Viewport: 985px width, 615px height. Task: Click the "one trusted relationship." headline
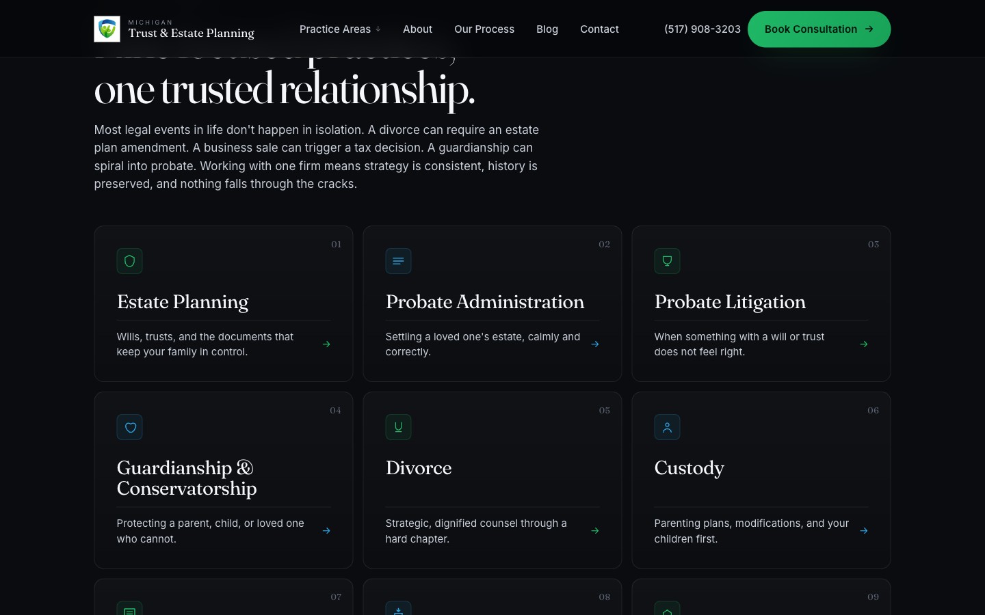tap(285, 90)
